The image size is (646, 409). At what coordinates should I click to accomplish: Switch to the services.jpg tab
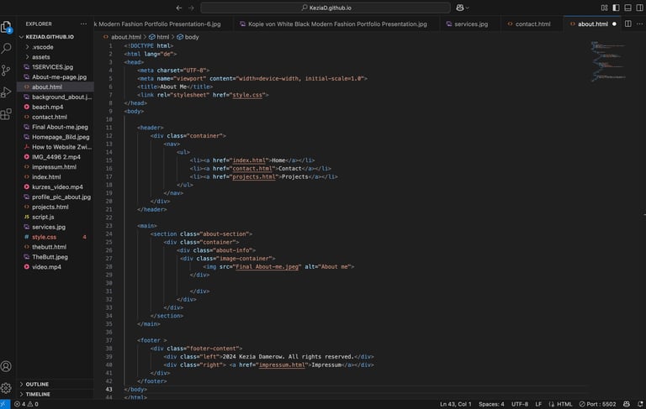[x=470, y=24]
